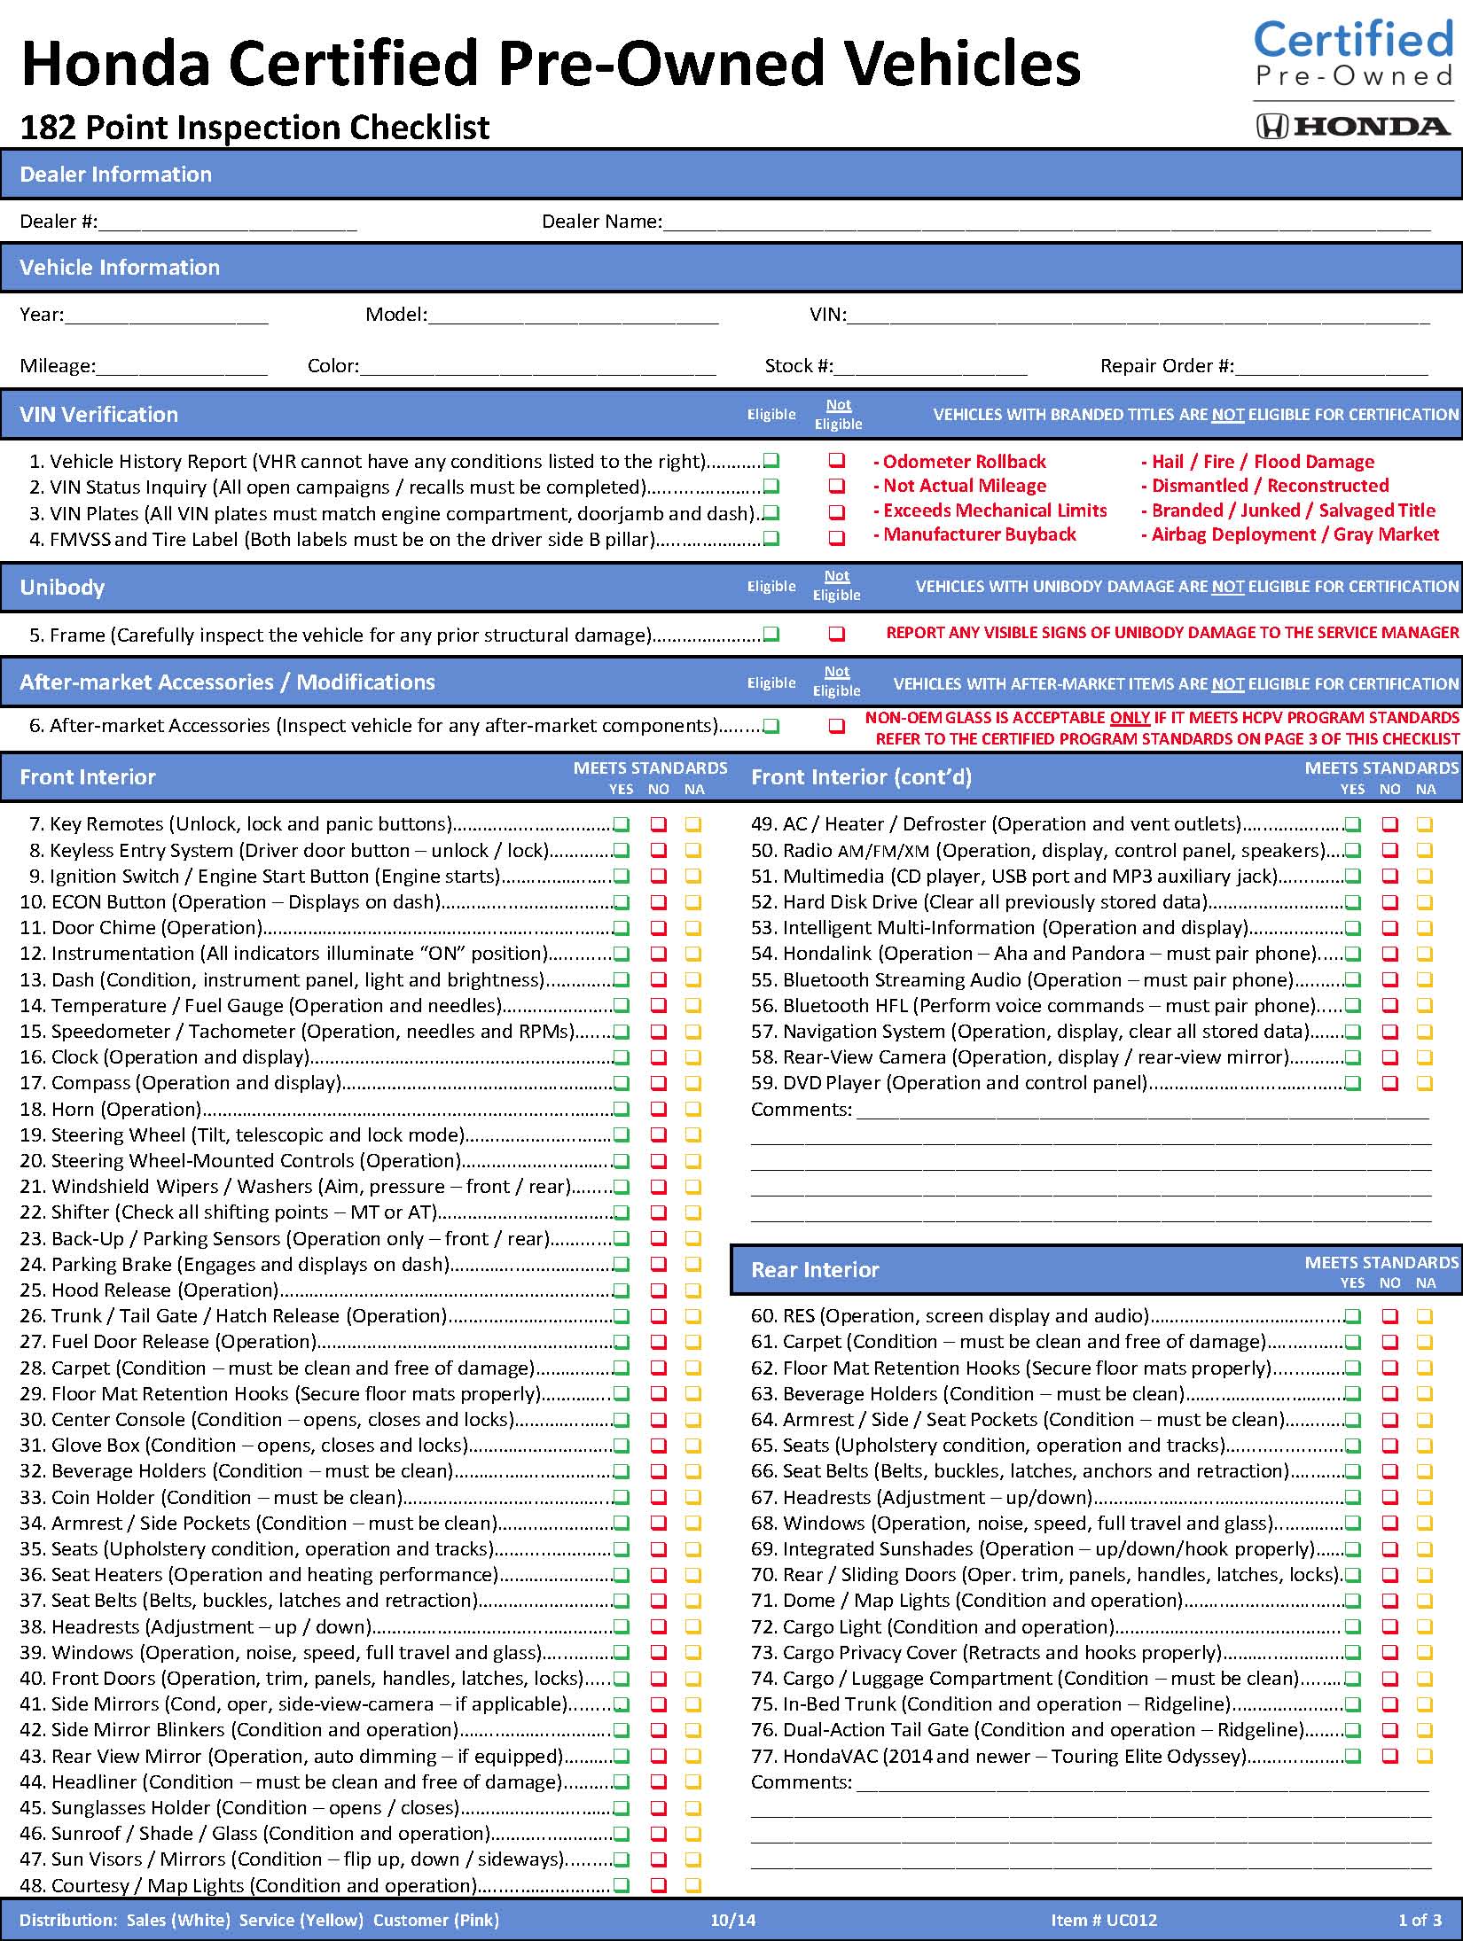
Task: Click the '10/14' footer date text
Action: click(733, 1920)
